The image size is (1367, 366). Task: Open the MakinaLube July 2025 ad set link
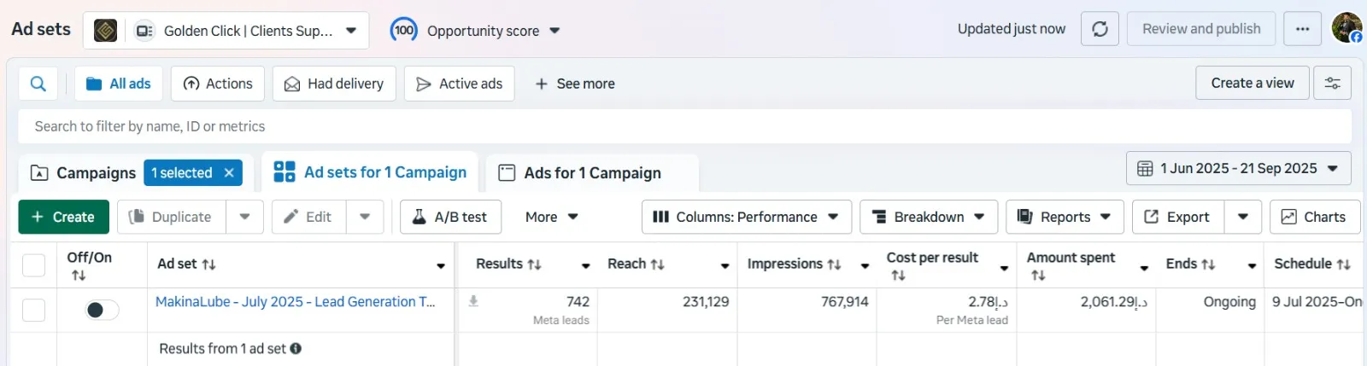(x=295, y=301)
